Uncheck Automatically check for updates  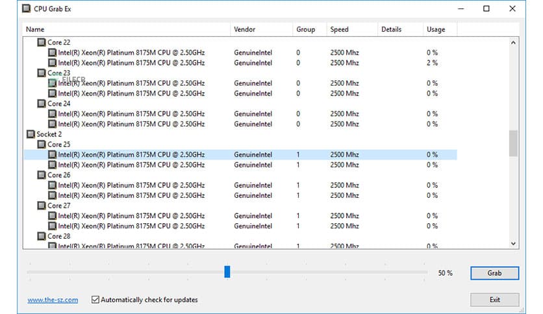(95, 300)
